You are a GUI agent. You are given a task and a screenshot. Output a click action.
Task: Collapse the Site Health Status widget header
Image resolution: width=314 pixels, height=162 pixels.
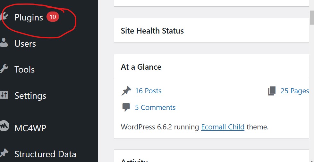211,31
